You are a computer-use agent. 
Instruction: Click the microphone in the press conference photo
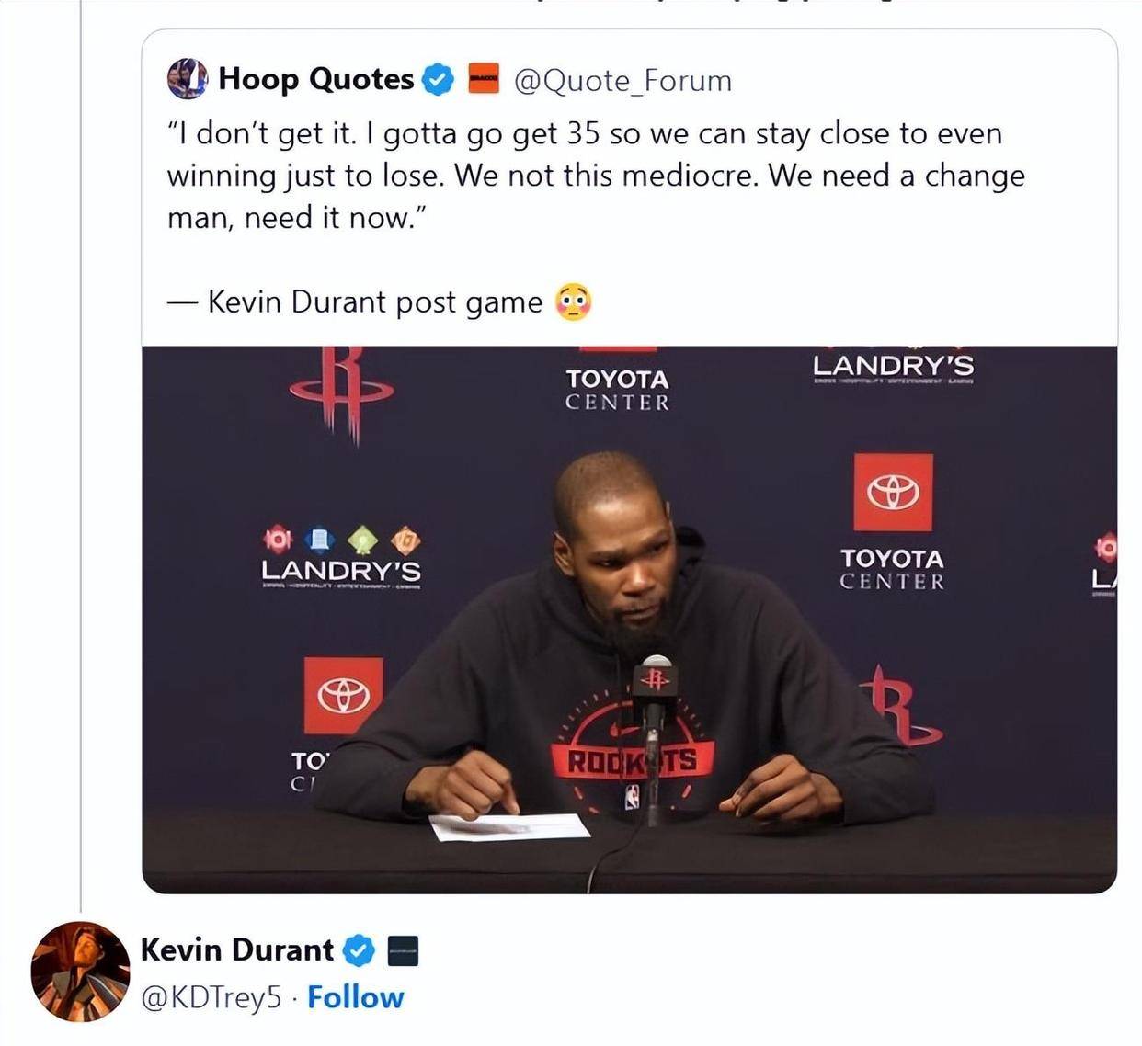(655, 699)
